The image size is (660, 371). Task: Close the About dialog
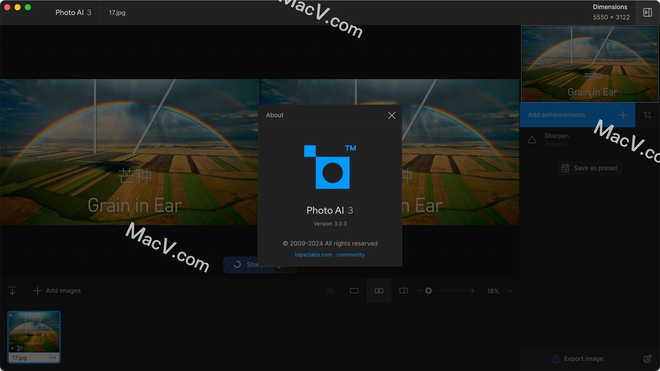[x=392, y=115]
